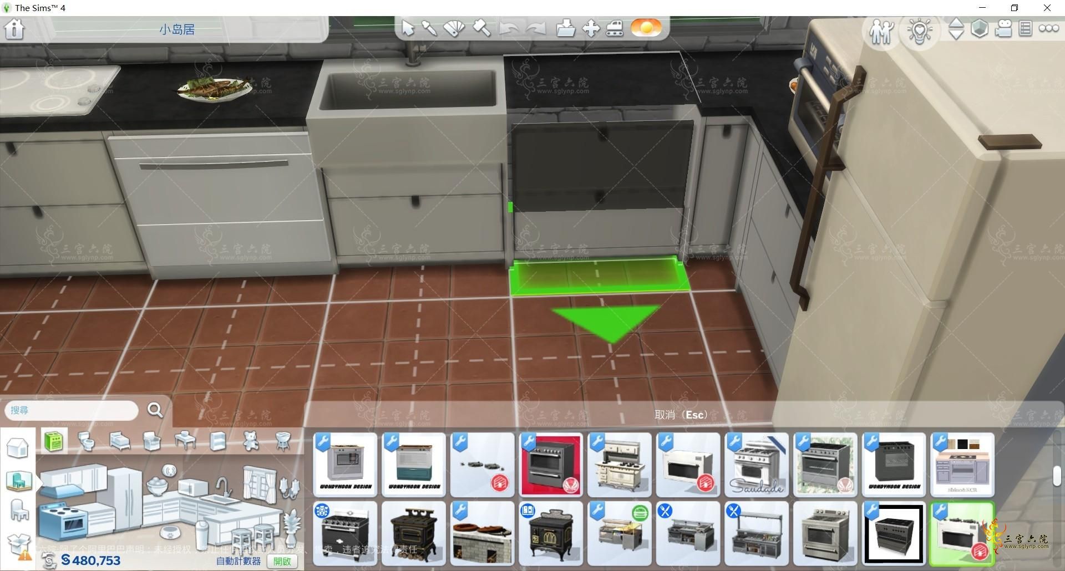Image resolution: width=1065 pixels, height=571 pixels.
Task: Choose the Study bookshelf category
Action: tap(217, 441)
